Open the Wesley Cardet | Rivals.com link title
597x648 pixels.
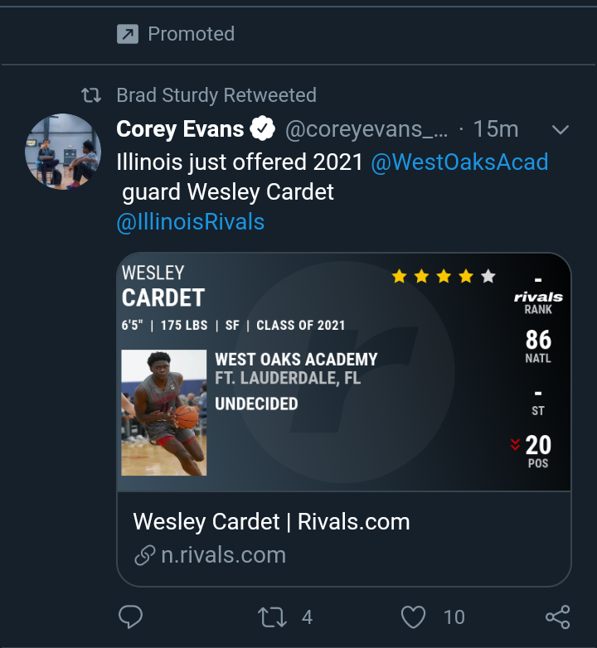click(271, 521)
